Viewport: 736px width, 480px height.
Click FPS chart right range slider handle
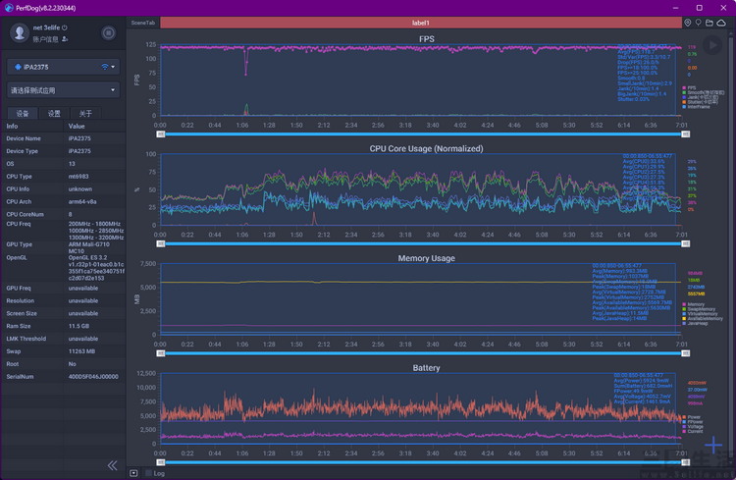(x=686, y=134)
